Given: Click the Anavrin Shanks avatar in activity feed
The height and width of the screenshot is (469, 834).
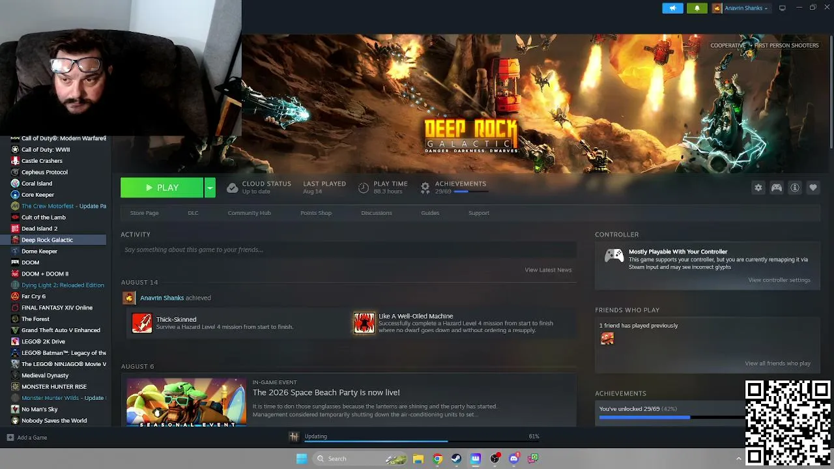Looking at the screenshot, I should click(129, 298).
